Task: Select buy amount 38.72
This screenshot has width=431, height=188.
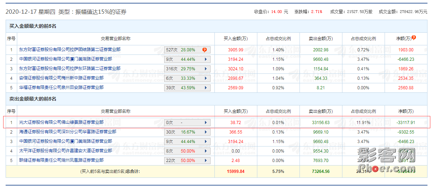Action: pos(236,123)
